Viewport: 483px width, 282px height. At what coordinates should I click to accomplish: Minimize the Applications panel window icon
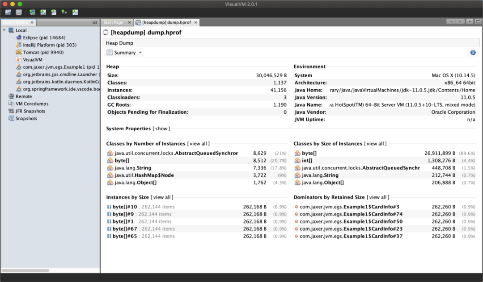click(95, 22)
